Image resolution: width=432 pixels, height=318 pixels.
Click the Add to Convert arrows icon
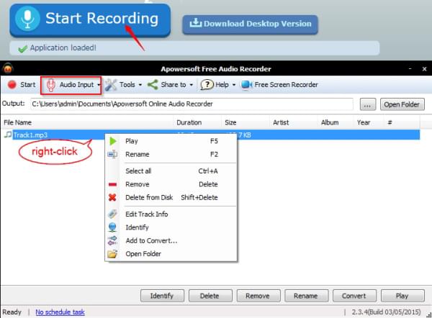[x=112, y=240]
